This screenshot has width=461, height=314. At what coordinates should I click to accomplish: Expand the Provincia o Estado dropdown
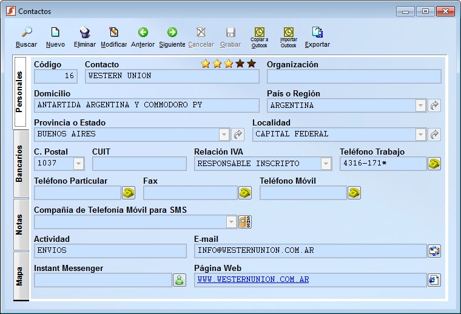pyautogui.click(x=224, y=135)
